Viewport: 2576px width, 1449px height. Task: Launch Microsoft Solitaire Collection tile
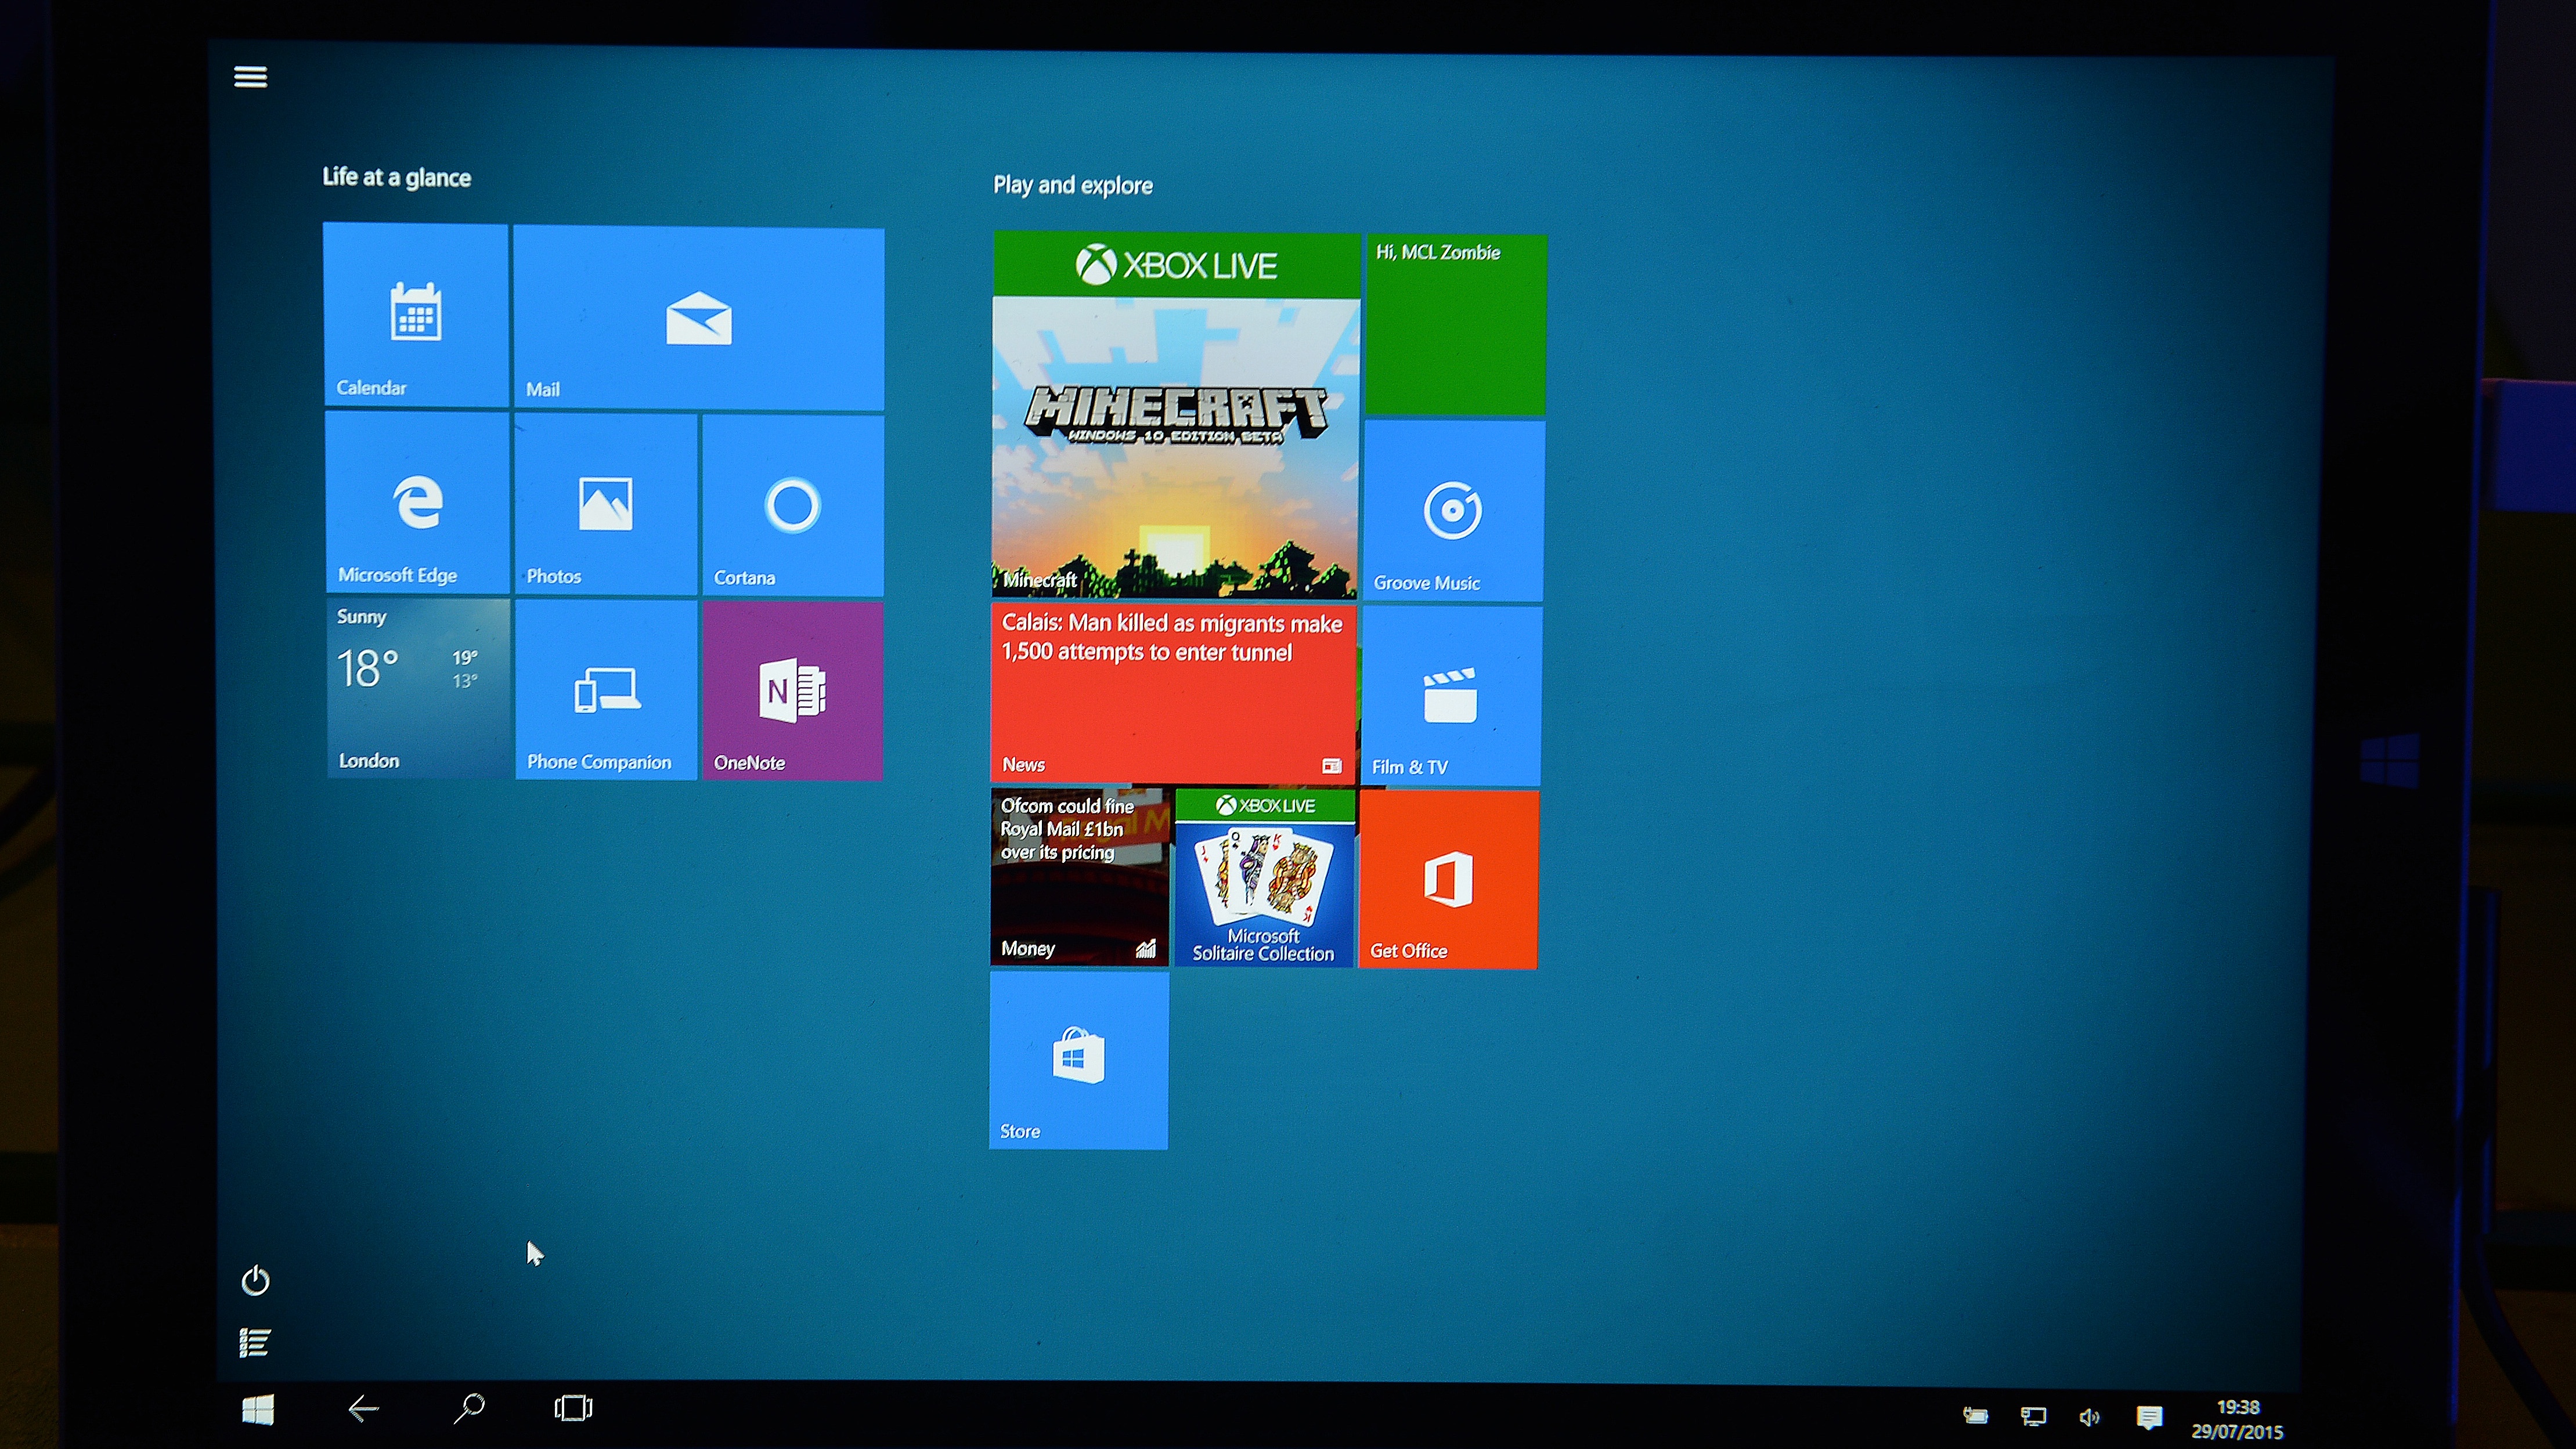coord(1265,878)
